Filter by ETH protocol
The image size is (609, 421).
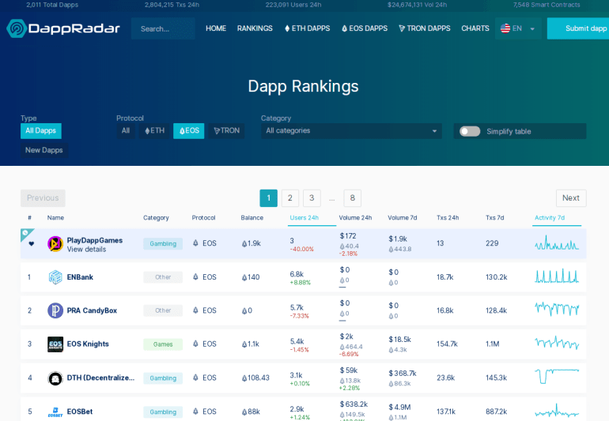tap(154, 131)
